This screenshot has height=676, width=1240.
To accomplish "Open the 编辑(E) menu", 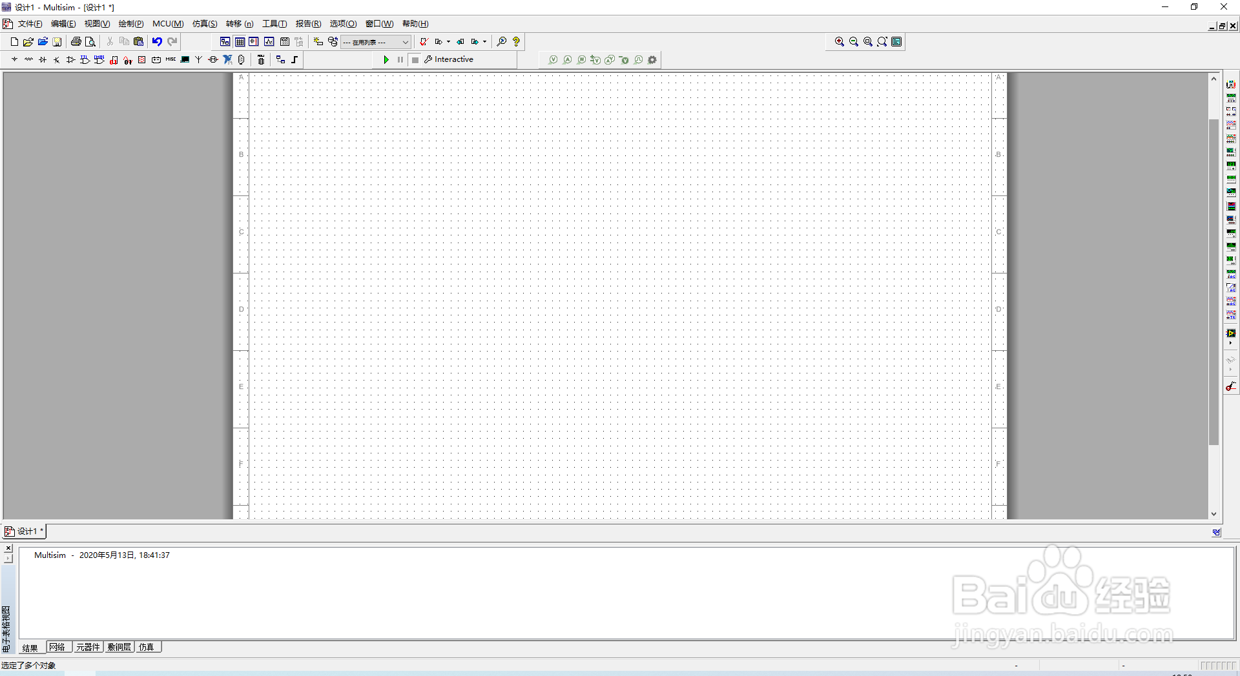I will [x=63, y=24].
